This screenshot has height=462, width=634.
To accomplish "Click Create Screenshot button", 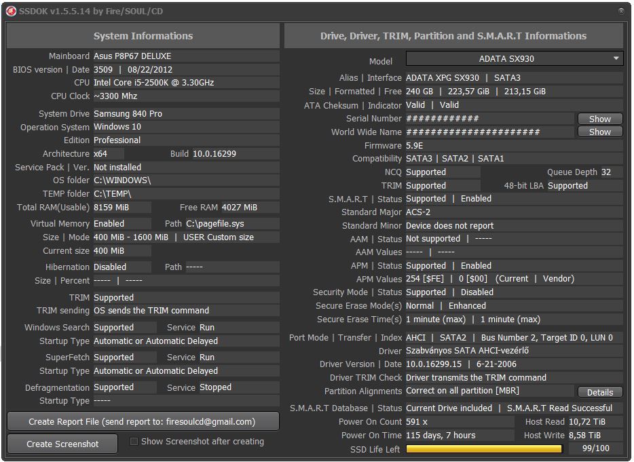I will coord(62,444).
